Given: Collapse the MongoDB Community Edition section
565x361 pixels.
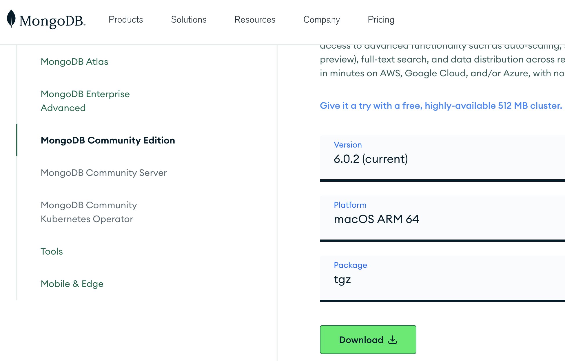Looking at the screenshot, I should click(108, 140).
